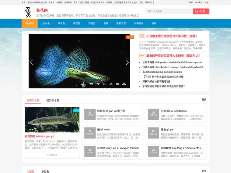This screenshot has height=173, width=231.
Task: Switch to 小型鱼 tab
Action: pos(45,171)
